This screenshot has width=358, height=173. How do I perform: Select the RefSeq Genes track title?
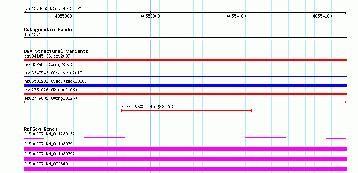point(41,129)
